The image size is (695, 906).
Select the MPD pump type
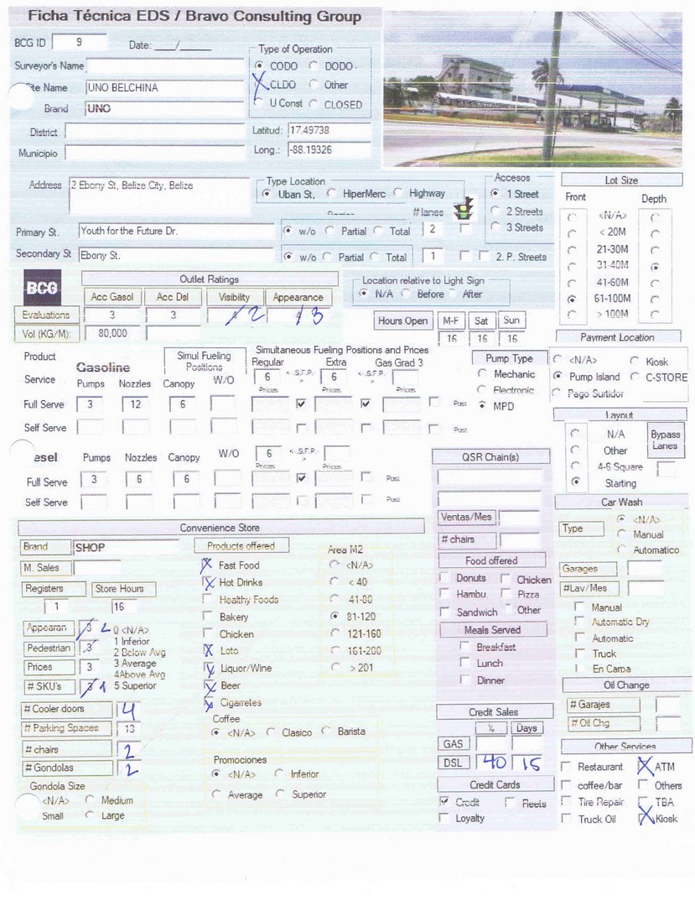pos(482,406)
